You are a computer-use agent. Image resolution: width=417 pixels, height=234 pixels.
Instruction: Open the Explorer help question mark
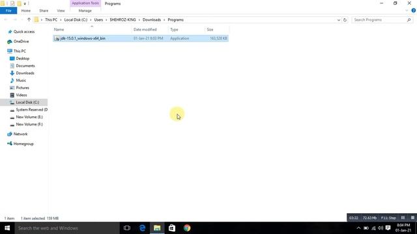click(x=414, y=10)
